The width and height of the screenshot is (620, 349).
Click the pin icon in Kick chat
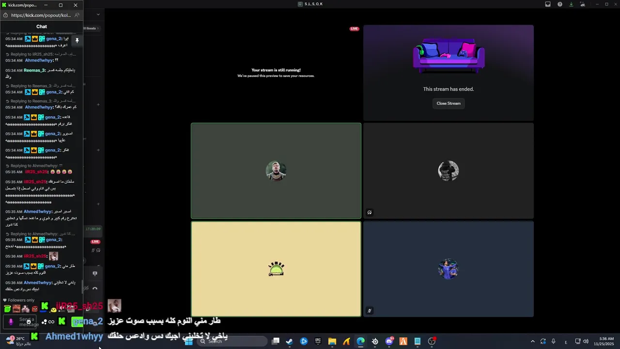[x=77, y=41]
